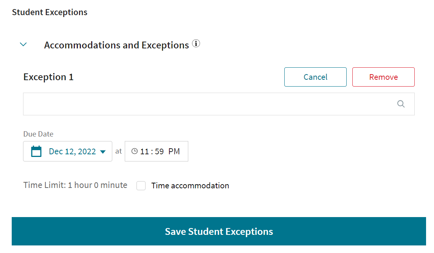Open the calendar icon in the Due Date field
This screenshot has width=434, height=253.
point(36,151)
